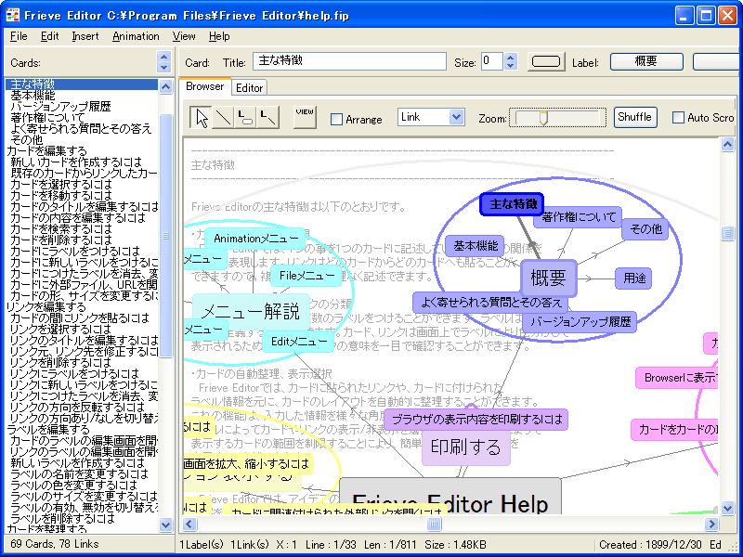Select カードを選択するには in the Cards list
The height and width of the screenshot is (557, 743).
(61, 184)
